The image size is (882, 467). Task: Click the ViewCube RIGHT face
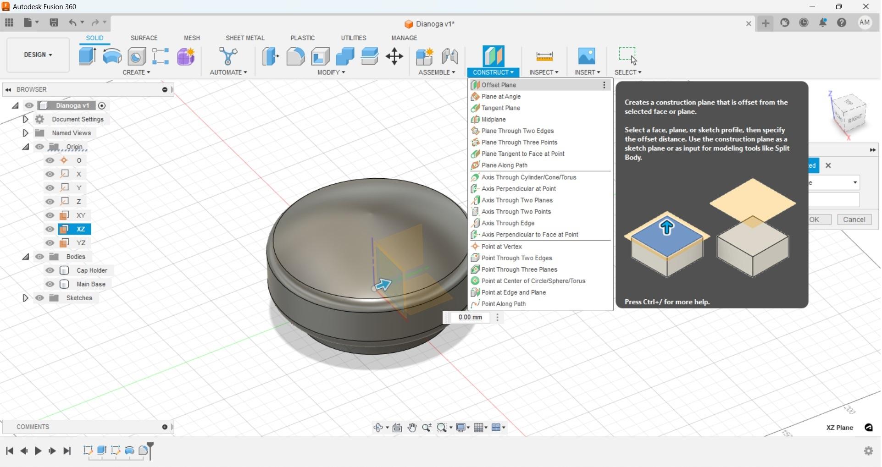(854, 119)
